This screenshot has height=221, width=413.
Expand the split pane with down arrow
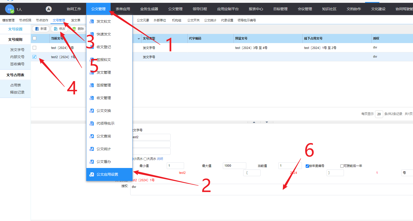(267, 122)
